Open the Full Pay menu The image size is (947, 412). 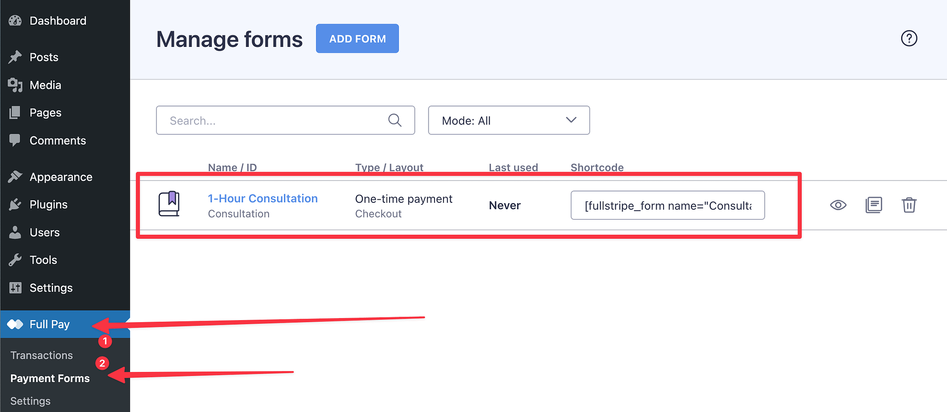point(49,324)
